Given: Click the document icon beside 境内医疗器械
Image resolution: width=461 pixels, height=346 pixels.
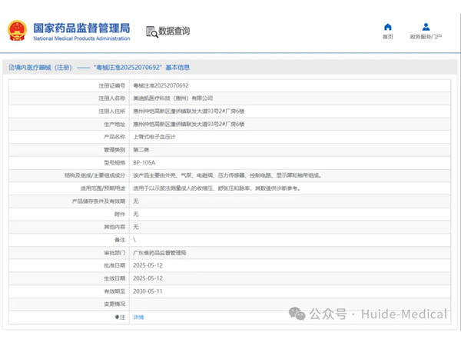Looking at the screenshot, I should pos(11,68).
